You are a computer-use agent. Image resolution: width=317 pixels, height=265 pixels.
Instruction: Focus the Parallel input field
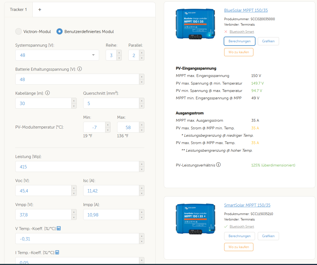[134, 55]
